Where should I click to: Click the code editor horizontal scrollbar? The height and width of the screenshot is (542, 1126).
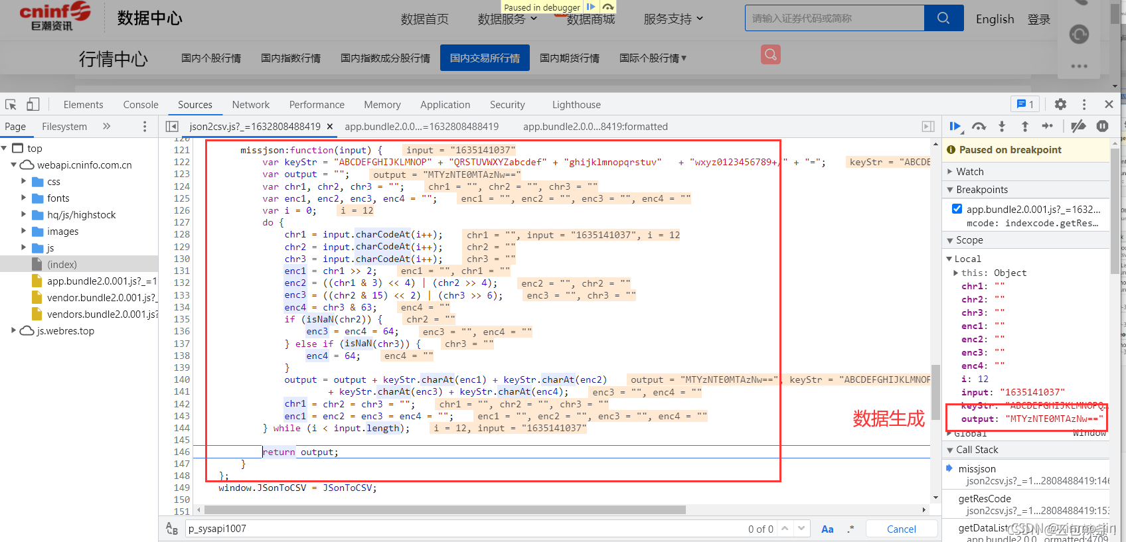point(445,509)
